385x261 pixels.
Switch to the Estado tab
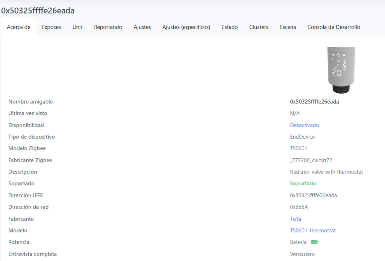coord(230,27)
